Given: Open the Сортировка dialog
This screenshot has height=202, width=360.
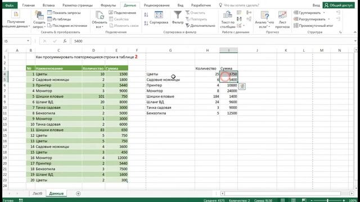Looking at the screenshot, I should tap(159, 17).
